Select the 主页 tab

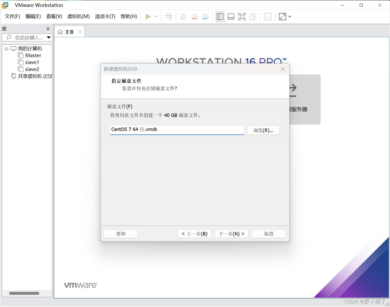(x=69, y=32)
